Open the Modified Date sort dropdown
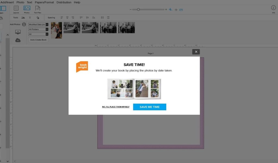 [38, 24]
